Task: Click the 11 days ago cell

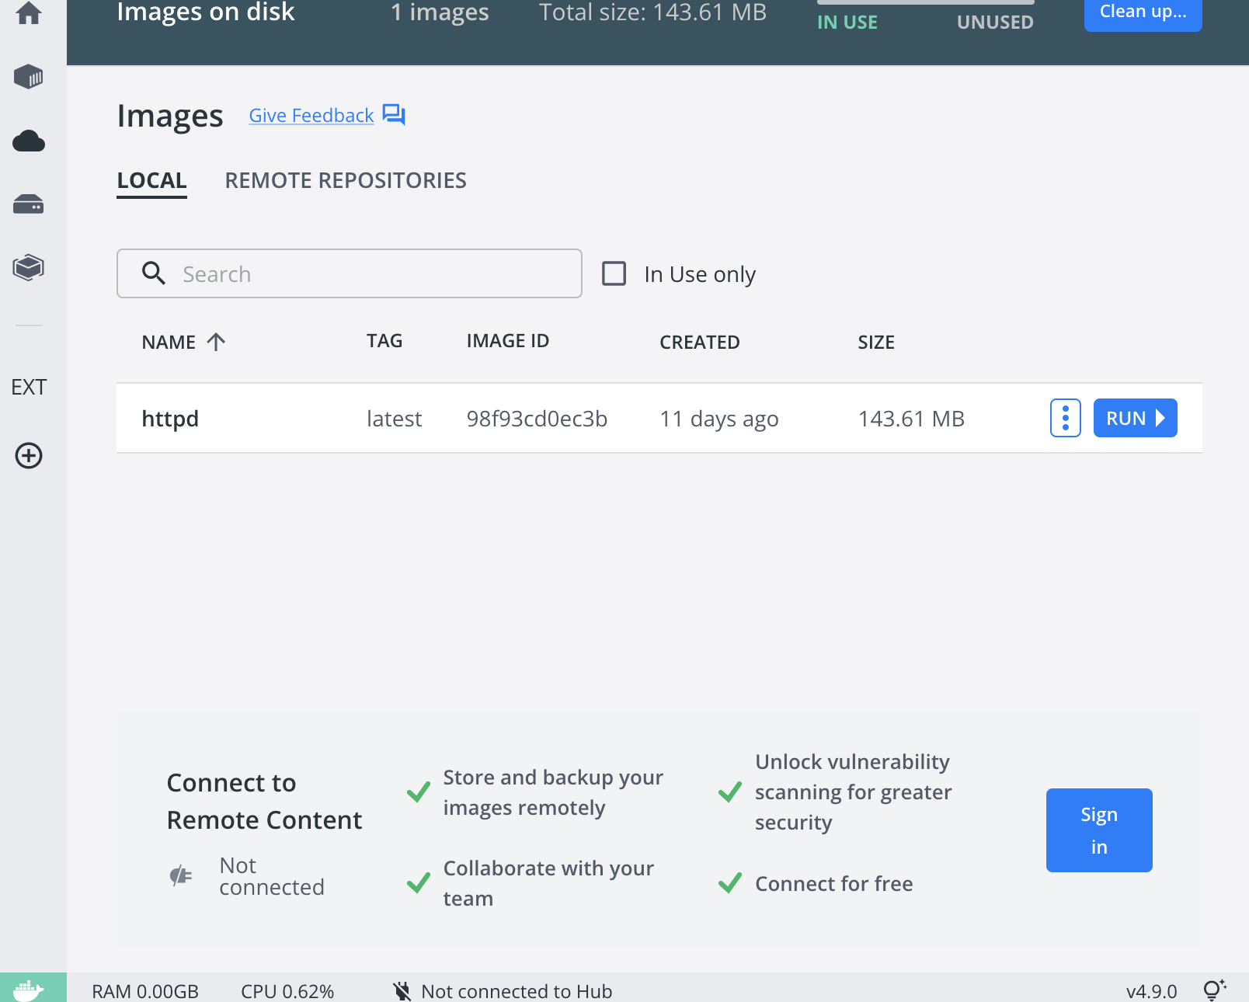Action: (x=719, y=419)
